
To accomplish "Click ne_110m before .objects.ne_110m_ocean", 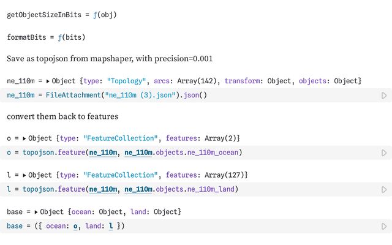I will coord(139,153).
